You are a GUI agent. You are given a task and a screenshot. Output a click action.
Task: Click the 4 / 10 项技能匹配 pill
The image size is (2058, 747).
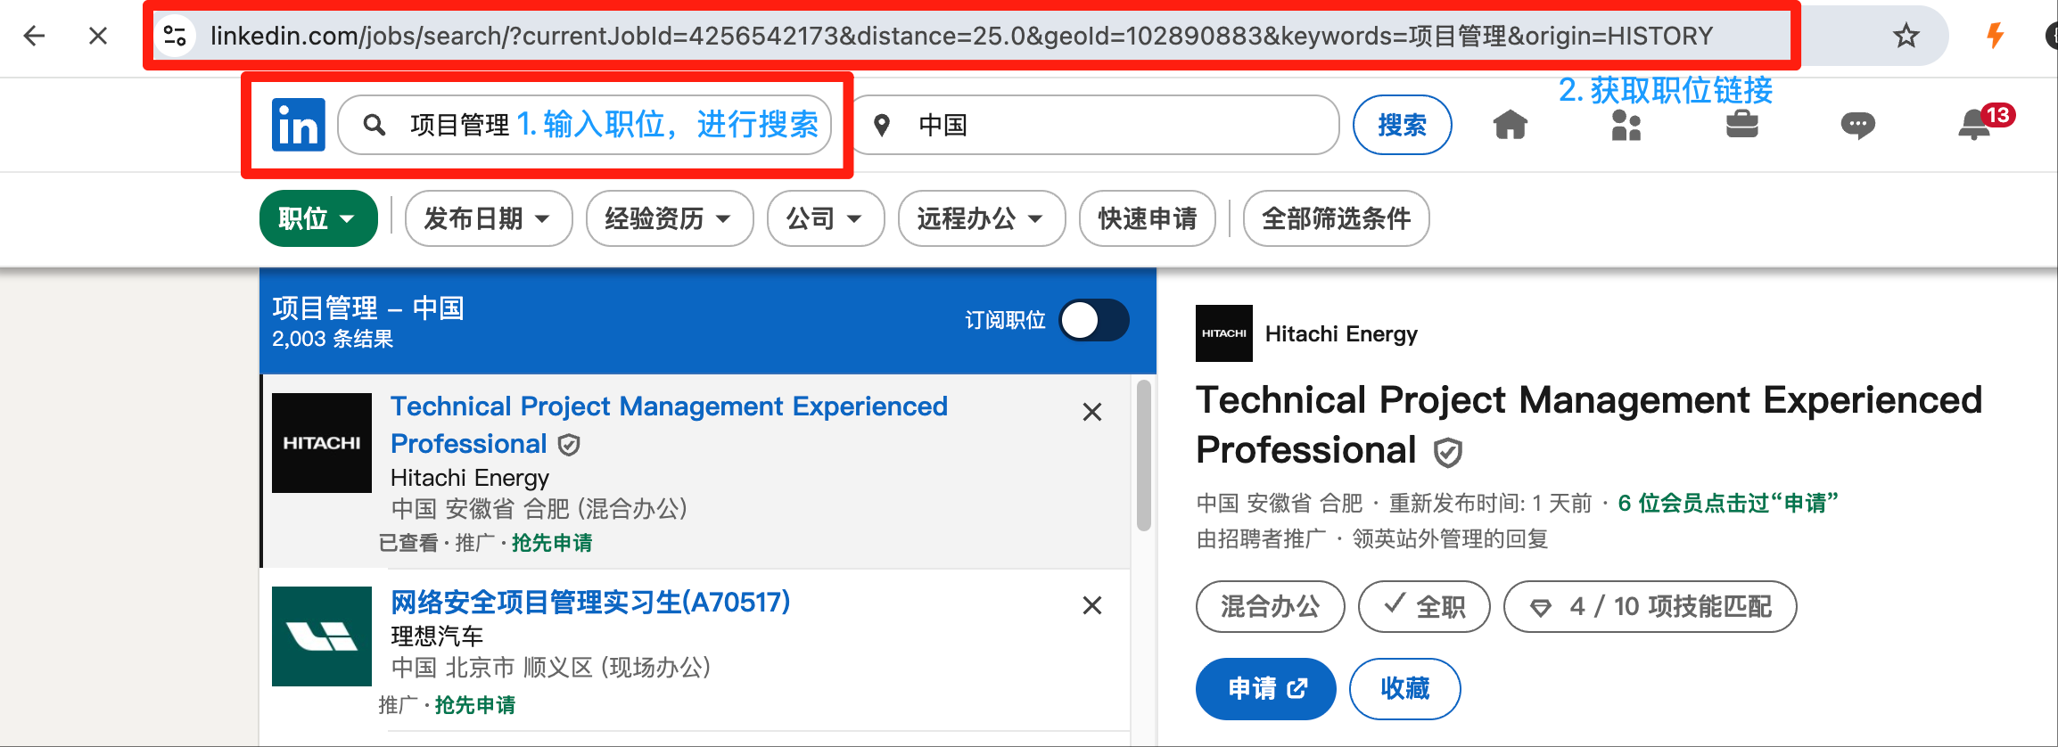pyautogui.click(x=1651, y=607)
